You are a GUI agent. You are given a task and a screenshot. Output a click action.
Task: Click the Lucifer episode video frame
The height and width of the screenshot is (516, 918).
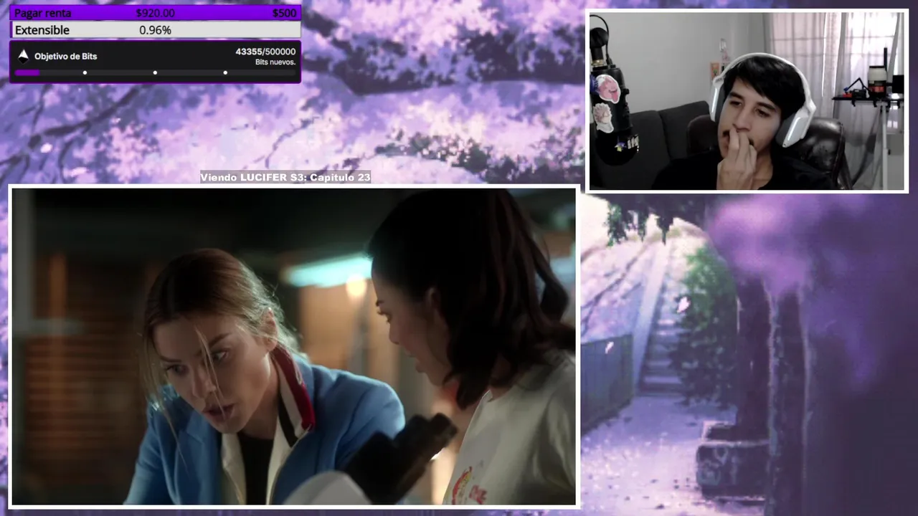[294, 347]
